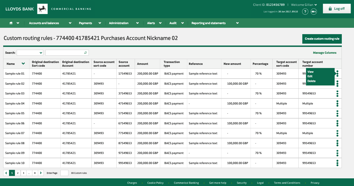The height and width of the screenshot is (186, 354).
Task: Click Create custom routing rule button
Action: [x=322, y=39]
